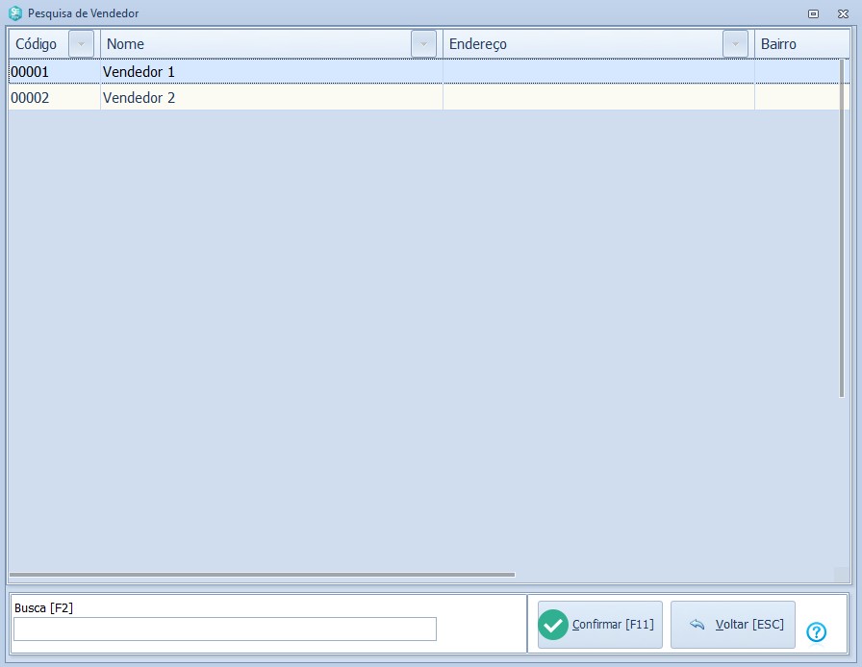Click code 00002 in the list
This screenshot has width=862, height=667.
(30, 98)
